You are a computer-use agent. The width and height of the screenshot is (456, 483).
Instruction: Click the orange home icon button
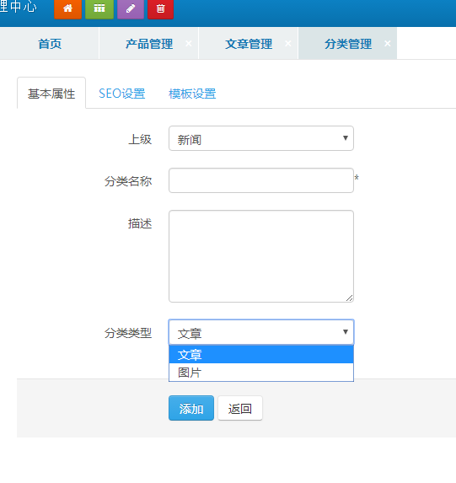point(67,8)
